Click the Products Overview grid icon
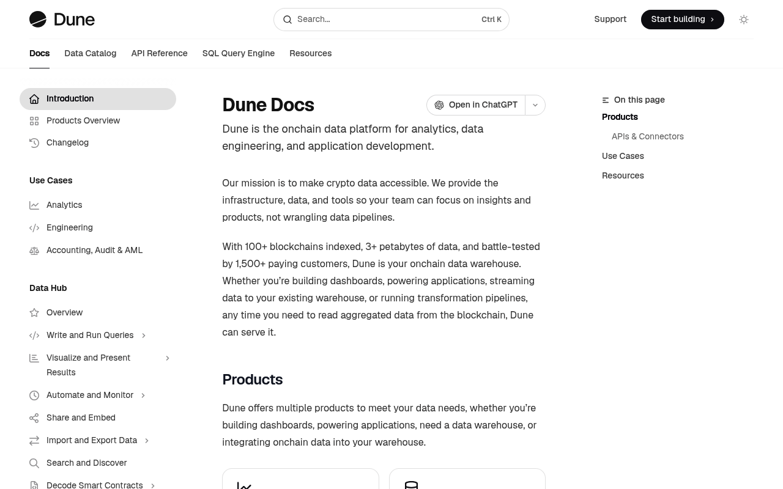This screenshot has height=489, width=783. tap(34, 121)
